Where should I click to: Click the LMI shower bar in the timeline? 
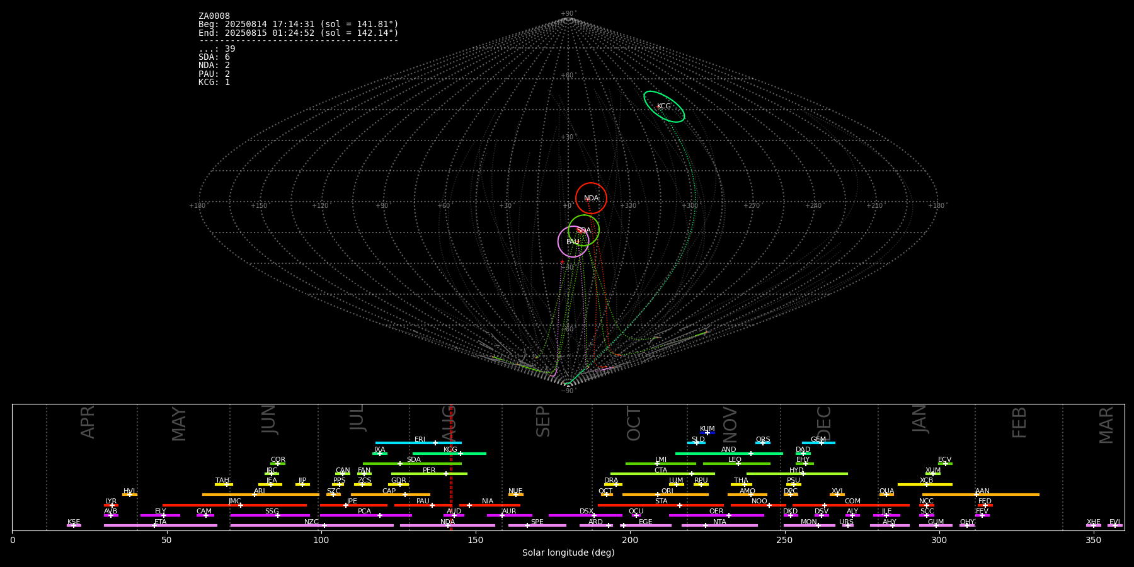(661, 464)
